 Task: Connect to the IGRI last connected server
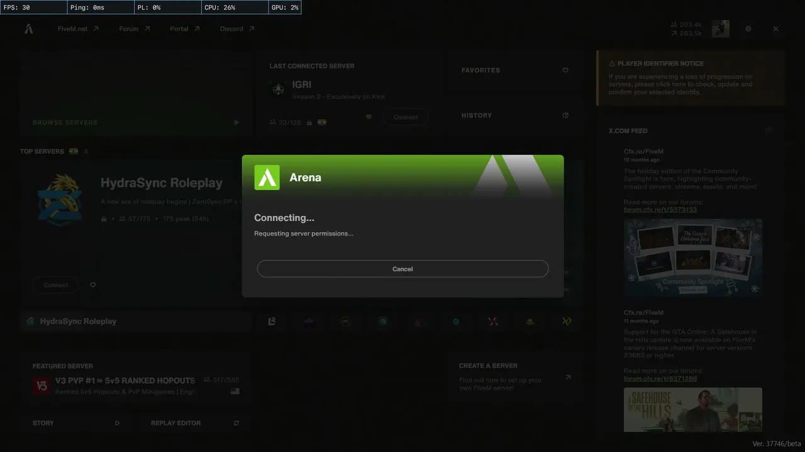(x=406, y=117)
